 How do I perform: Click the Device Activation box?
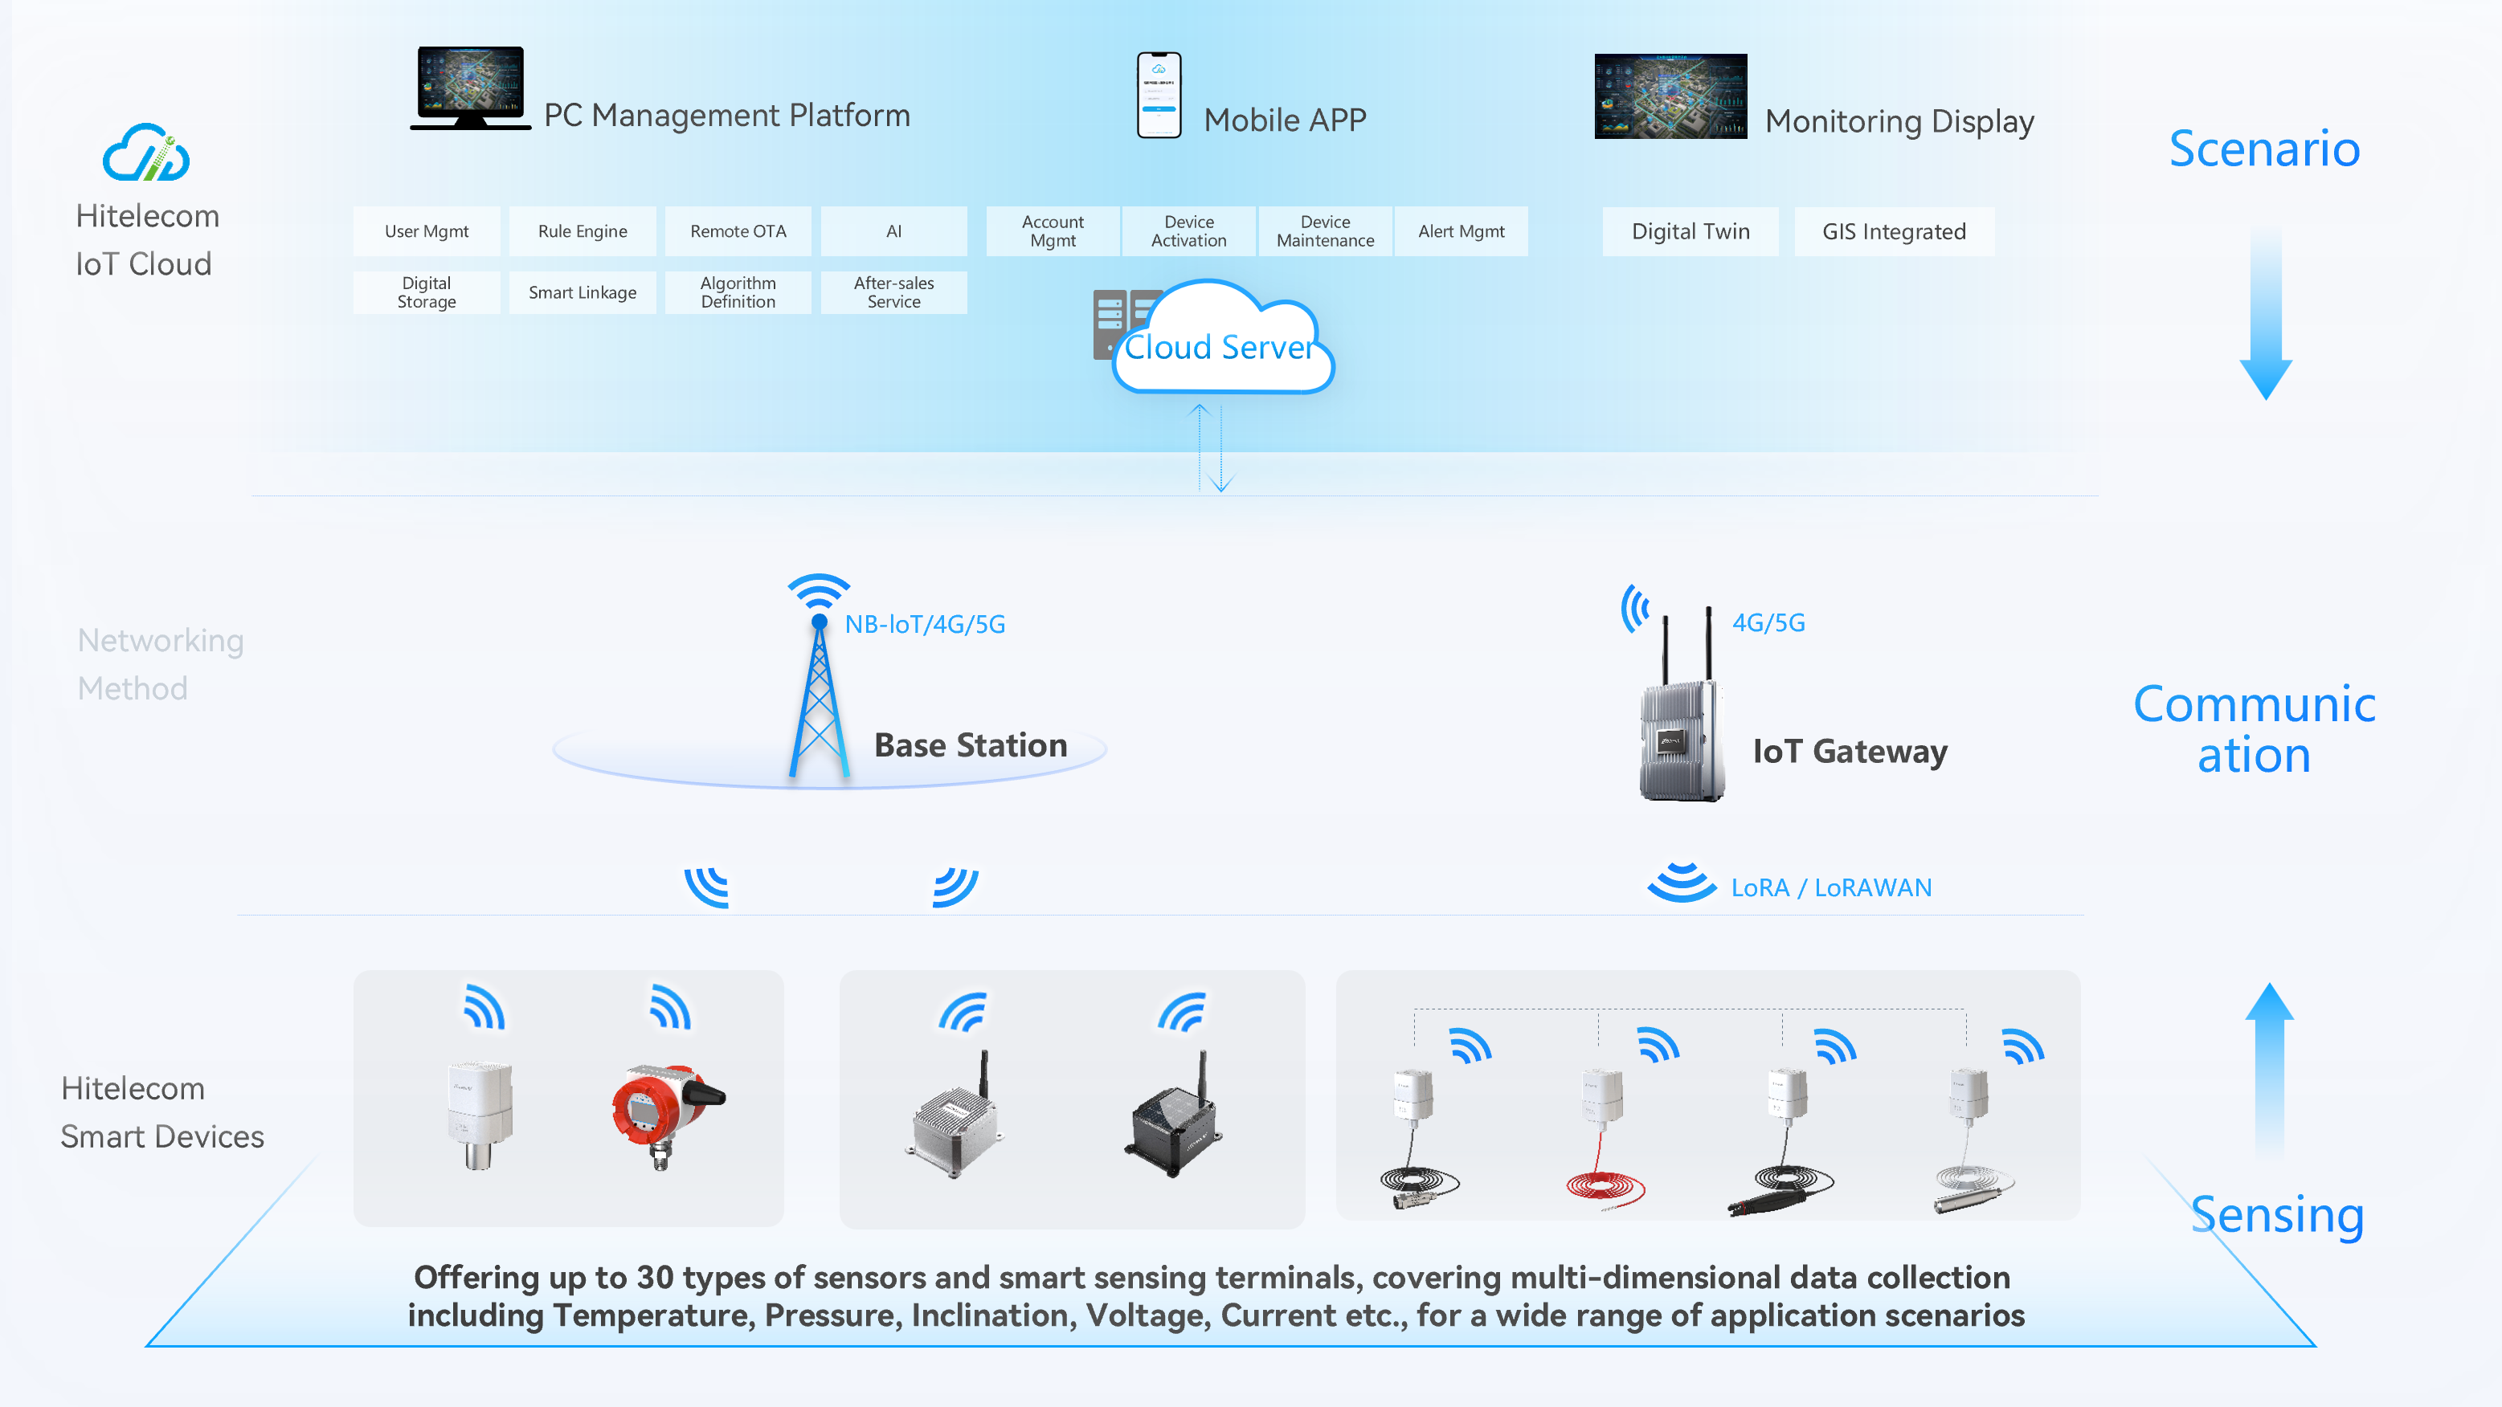coord(1188,231)
